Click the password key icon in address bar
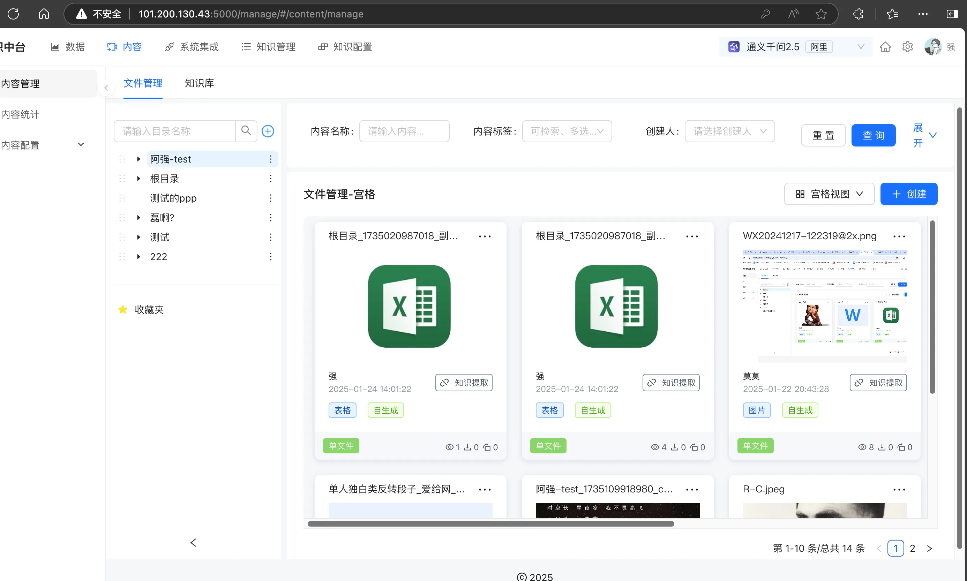The image size is (967, 581). point(765,14)
